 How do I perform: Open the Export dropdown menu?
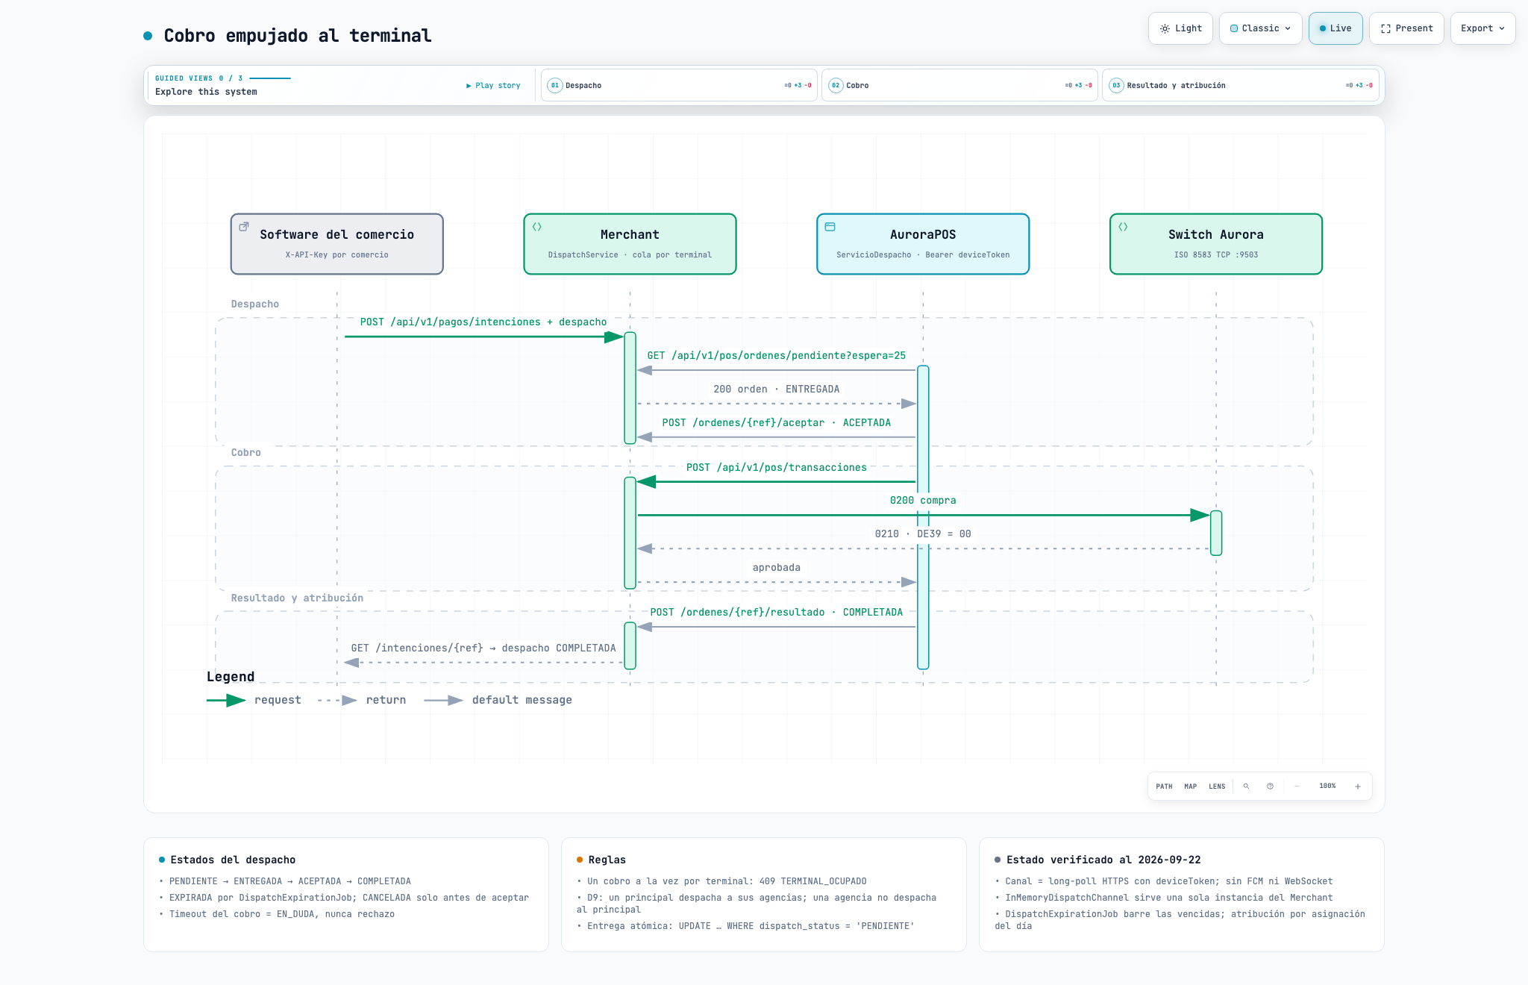[1482, 28]
